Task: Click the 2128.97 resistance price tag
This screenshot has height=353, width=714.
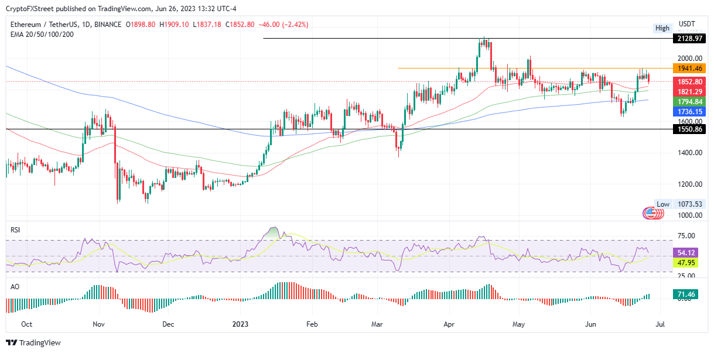Action: (x=689, y=38)
